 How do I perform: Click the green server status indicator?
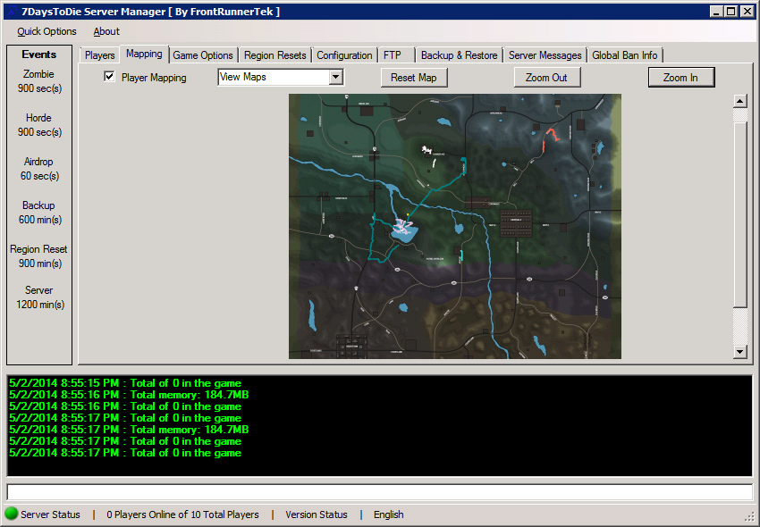[11, 514]
